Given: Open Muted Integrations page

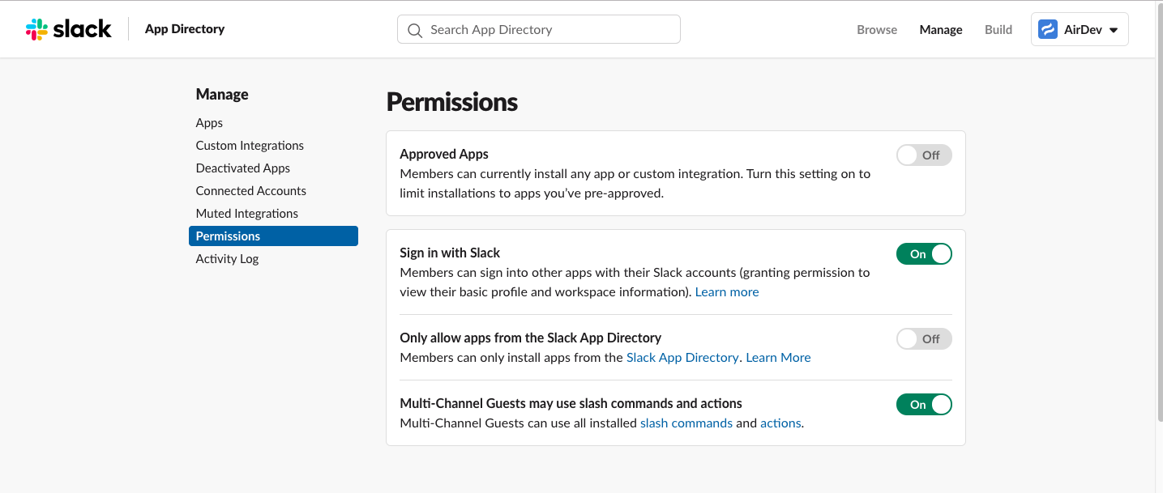Looking at the screenshot, I should coord(246,214).
